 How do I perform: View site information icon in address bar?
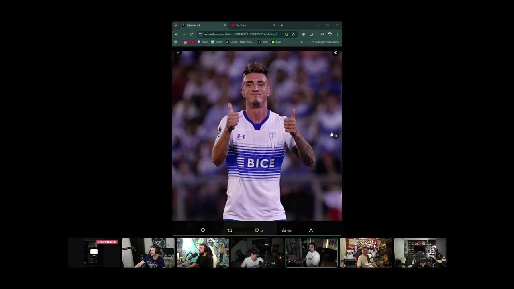(200, 34)
